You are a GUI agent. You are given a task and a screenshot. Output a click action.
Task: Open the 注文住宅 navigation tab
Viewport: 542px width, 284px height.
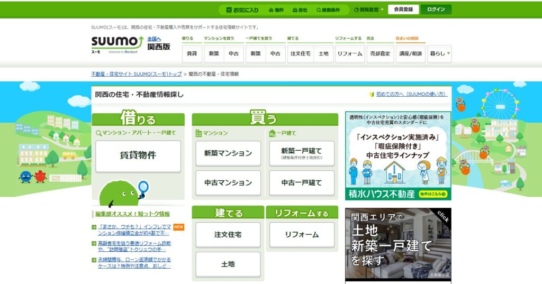click(301, 53)
